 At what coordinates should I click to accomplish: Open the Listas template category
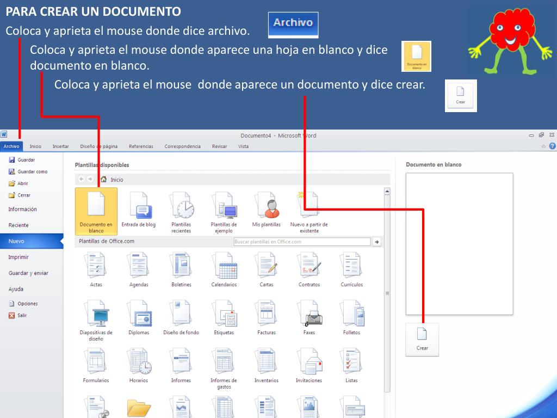pyautogui.click(x=352, y=365)
